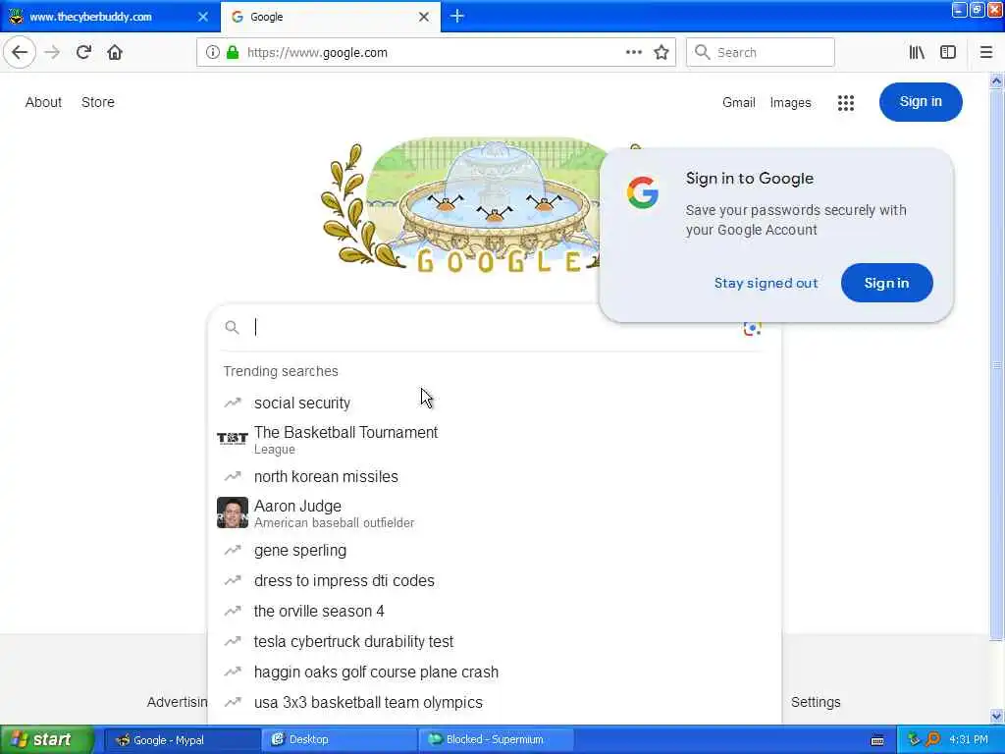Show site information for google.com
1005x754 pixels.
coord(212,53)
